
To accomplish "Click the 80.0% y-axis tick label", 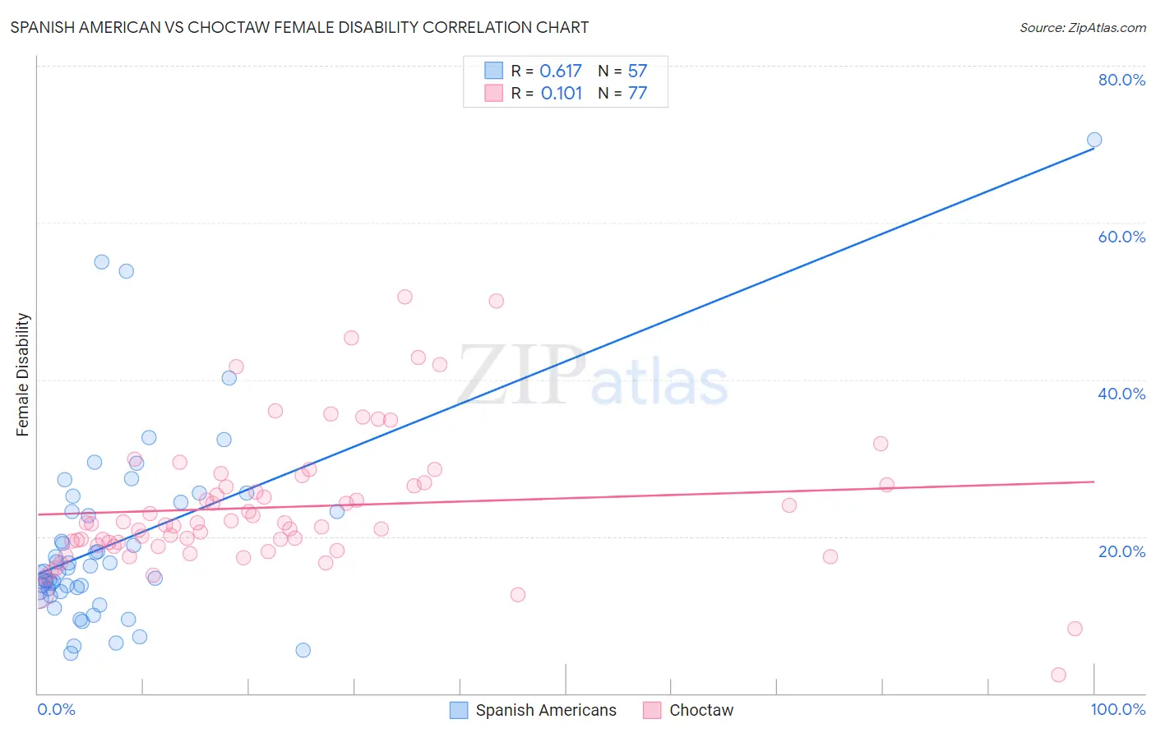I will click(1121, 80).
